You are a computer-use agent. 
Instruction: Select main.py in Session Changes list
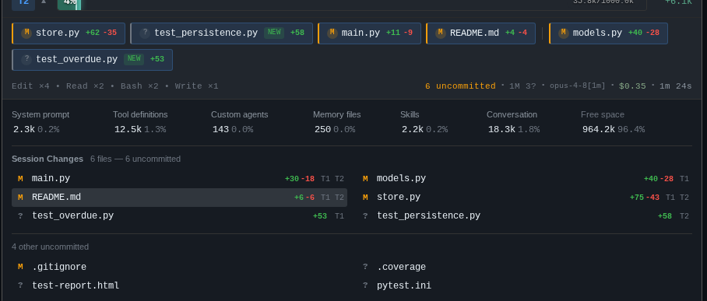coord(179,179)
